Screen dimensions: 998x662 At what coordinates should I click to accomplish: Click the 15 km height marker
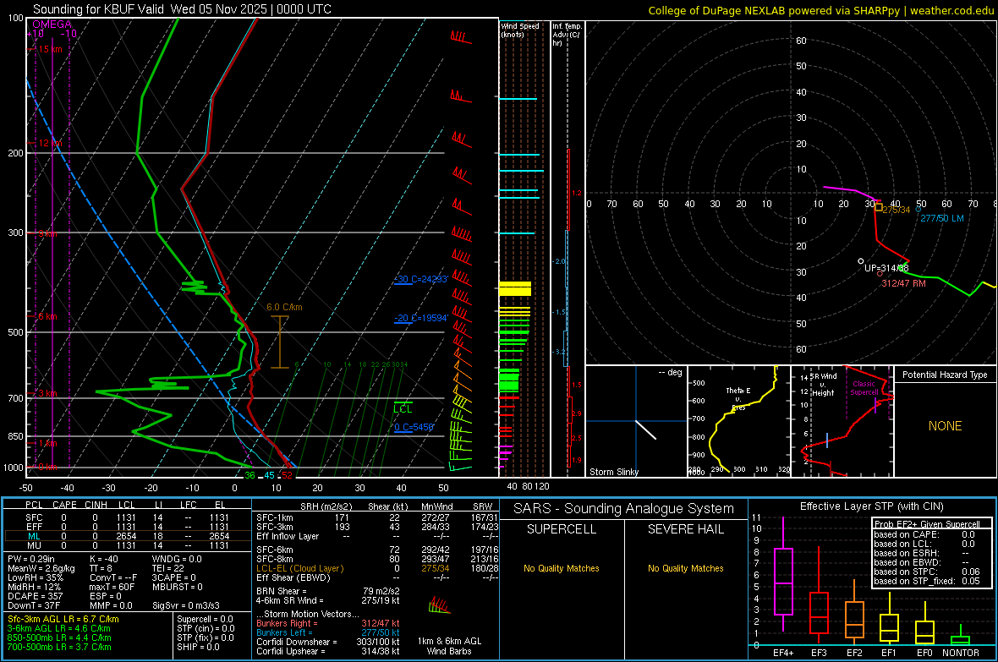(50, 49)
